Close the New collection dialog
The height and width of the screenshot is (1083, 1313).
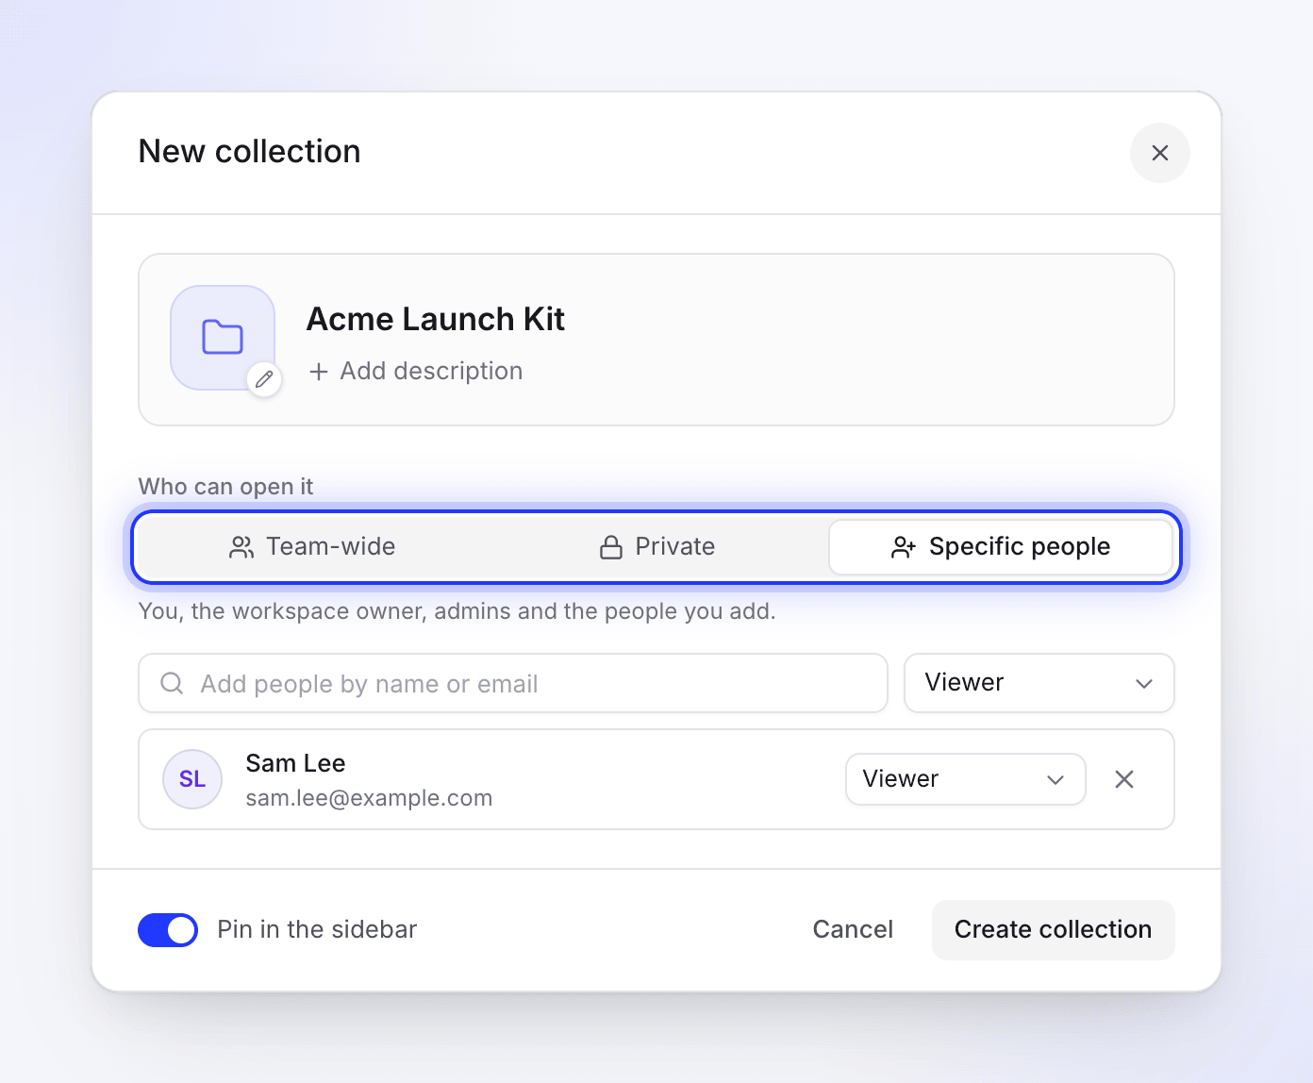pos(1159,153)
